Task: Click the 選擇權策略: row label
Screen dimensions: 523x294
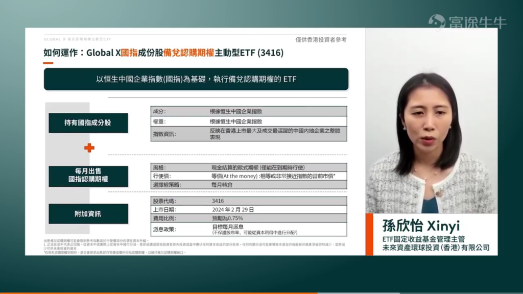Action: coord(167,185)
